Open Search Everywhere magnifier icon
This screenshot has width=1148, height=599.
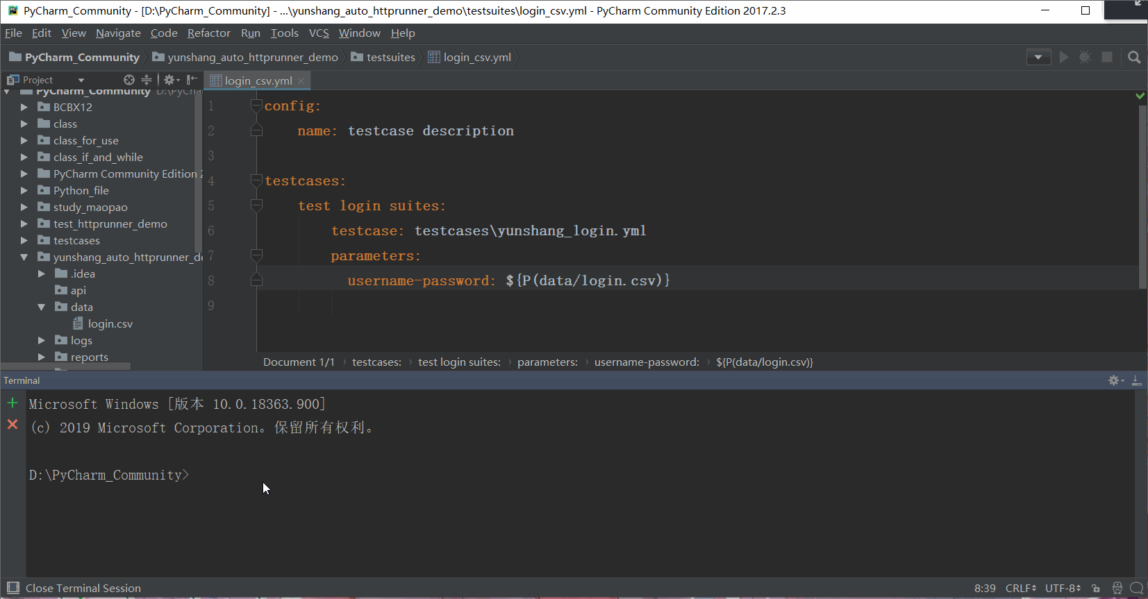click(1134, 57)
